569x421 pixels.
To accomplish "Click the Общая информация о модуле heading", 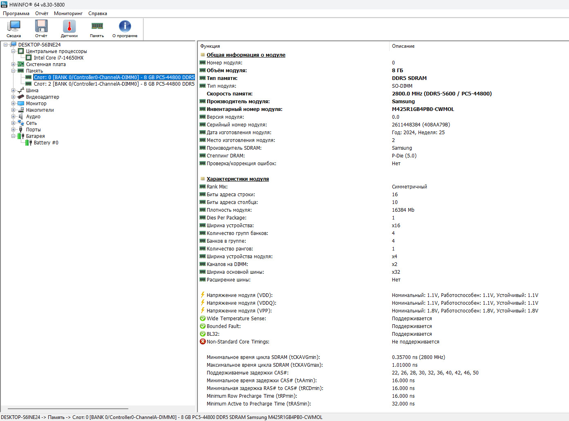I will click(246, 55).
